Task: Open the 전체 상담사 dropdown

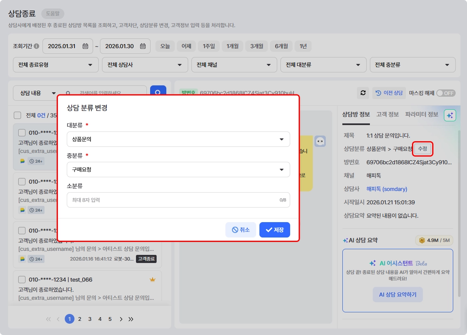Action: click(x=145, y=65)
